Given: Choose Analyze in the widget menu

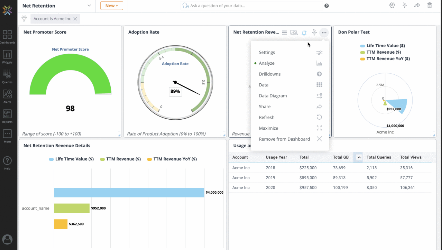Looking at the screenshot, I should tap(290, 63).
